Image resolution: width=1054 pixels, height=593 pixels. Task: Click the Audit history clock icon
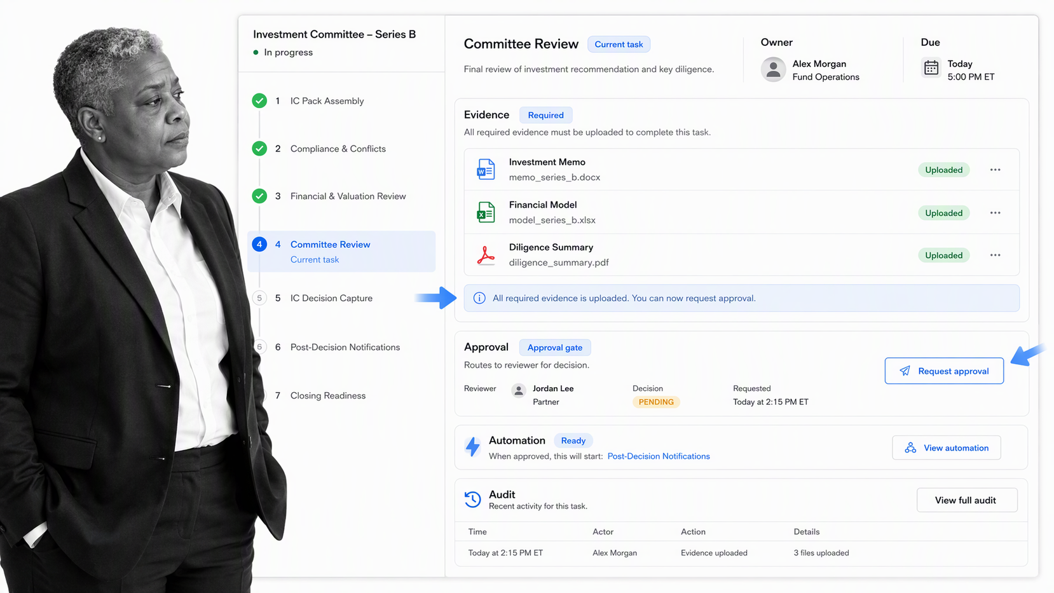point(472,499)
